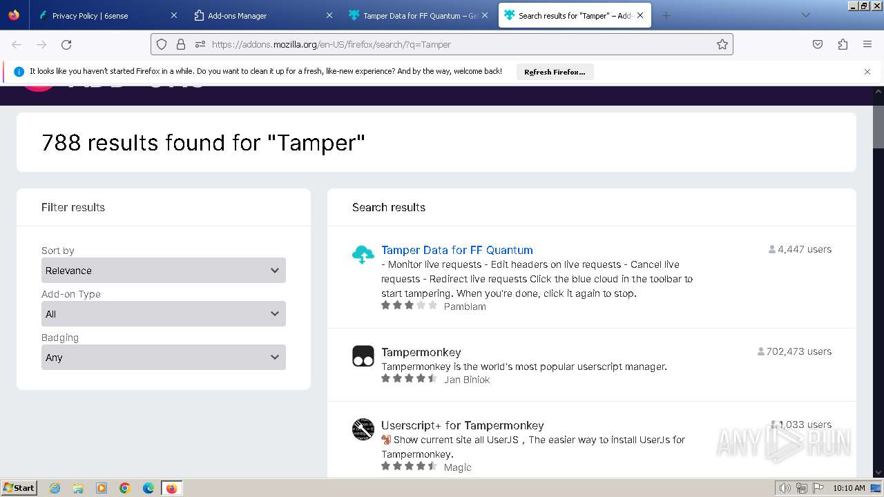Viewport: 884px width, 497px height.
Task: Open the site permissions icon in address bar
Action: click(x=200, y=44)
